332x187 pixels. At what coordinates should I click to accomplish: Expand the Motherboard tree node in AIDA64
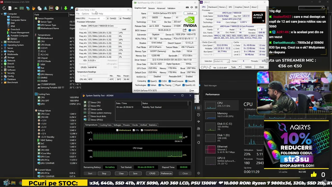(2, 42)
